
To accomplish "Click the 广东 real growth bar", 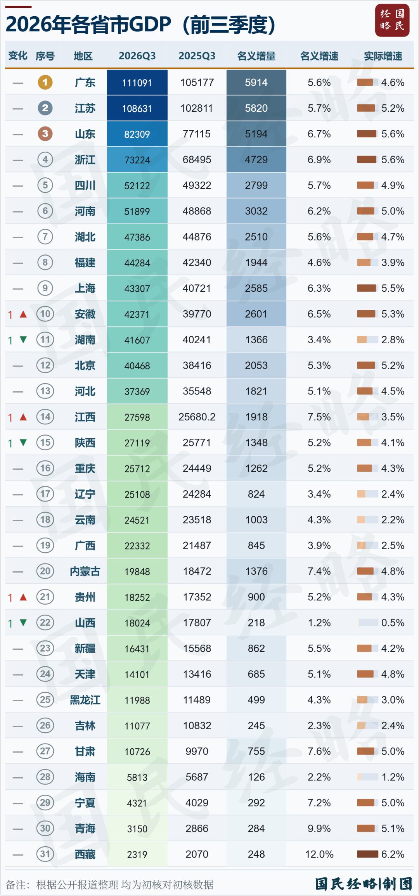I will pos(367,82).
